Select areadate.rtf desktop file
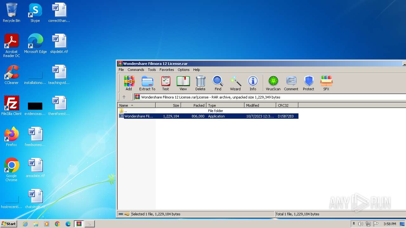 [35, 168]
